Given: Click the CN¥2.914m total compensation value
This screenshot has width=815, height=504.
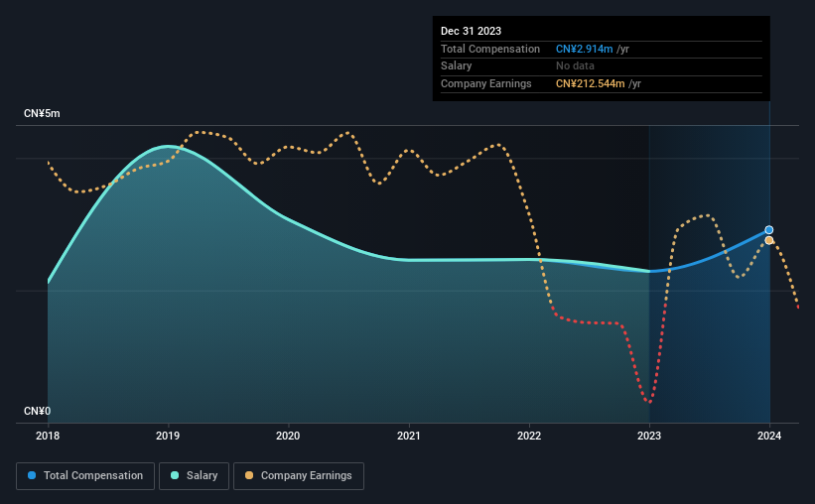Looking at the screenshot, I should [585, 49].
